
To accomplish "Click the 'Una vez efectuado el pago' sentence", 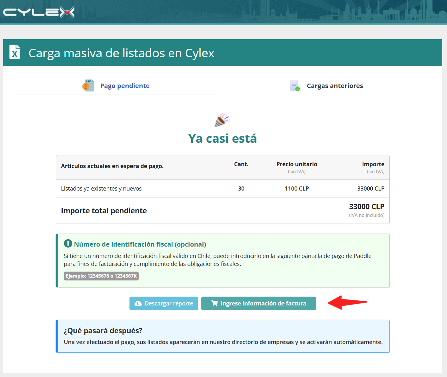I will point(223,342).
